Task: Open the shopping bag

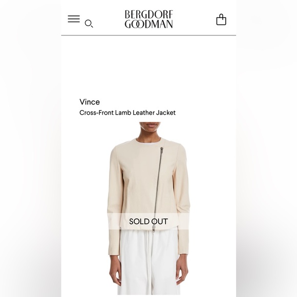Action: (221, 19)
